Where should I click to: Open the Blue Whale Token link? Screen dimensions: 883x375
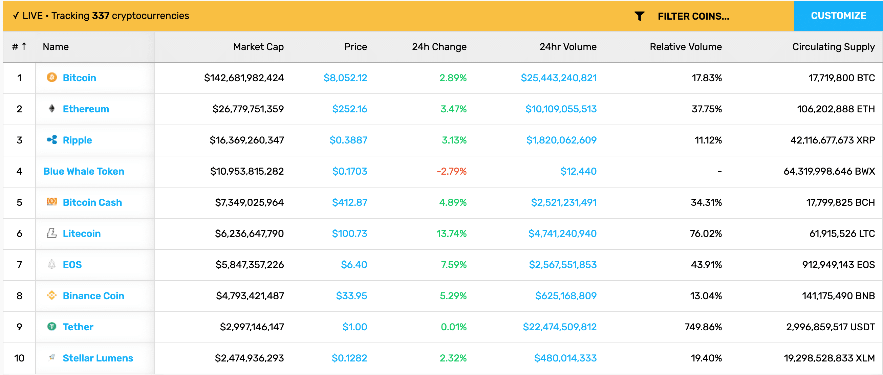84,171
